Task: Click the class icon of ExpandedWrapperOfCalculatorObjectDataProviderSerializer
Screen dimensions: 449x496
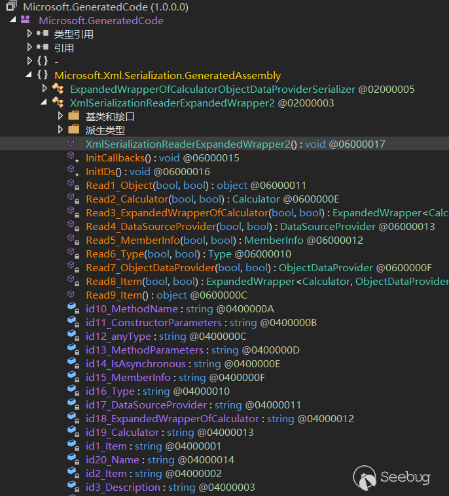Action: coord(58,90)
